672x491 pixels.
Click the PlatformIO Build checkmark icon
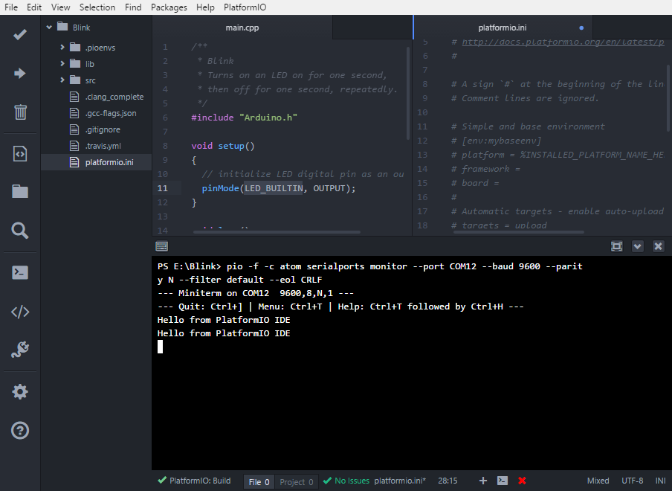pyautogui.click(x=20, y=34)
